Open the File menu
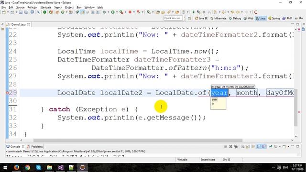Image resolution: width=306 pixels, height=172 pixels. click(x=3, y=8)
